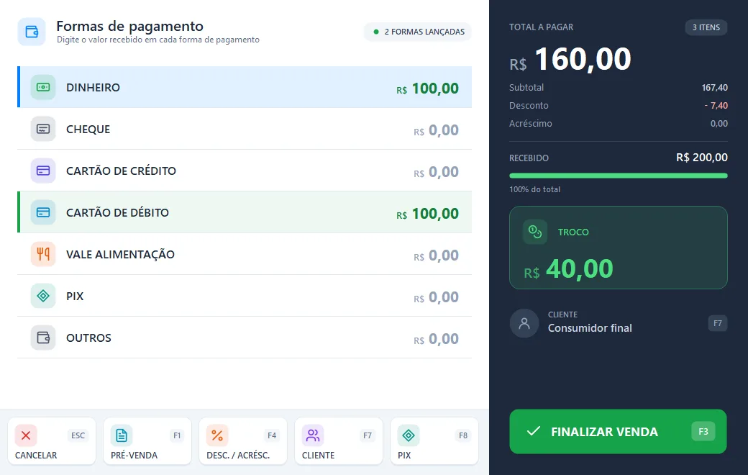
Task: Select the CHEQUE payment method label
Action: pos(88,130)
